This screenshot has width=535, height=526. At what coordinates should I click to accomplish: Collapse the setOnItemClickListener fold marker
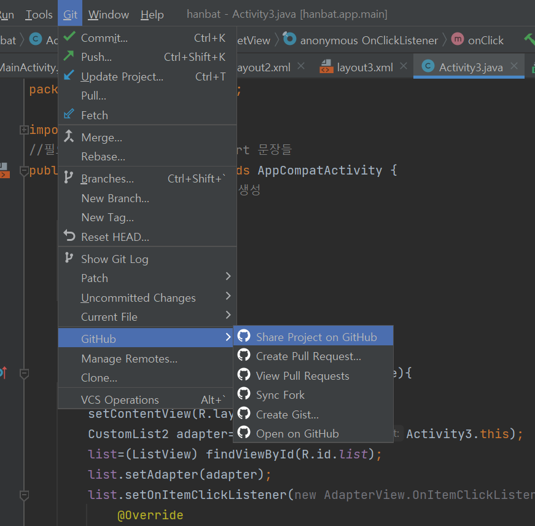(24, 495)
